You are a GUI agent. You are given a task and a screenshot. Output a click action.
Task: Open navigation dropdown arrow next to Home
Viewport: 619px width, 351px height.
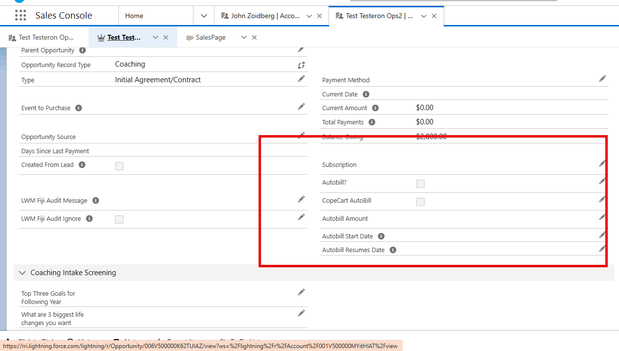point(204,16)
